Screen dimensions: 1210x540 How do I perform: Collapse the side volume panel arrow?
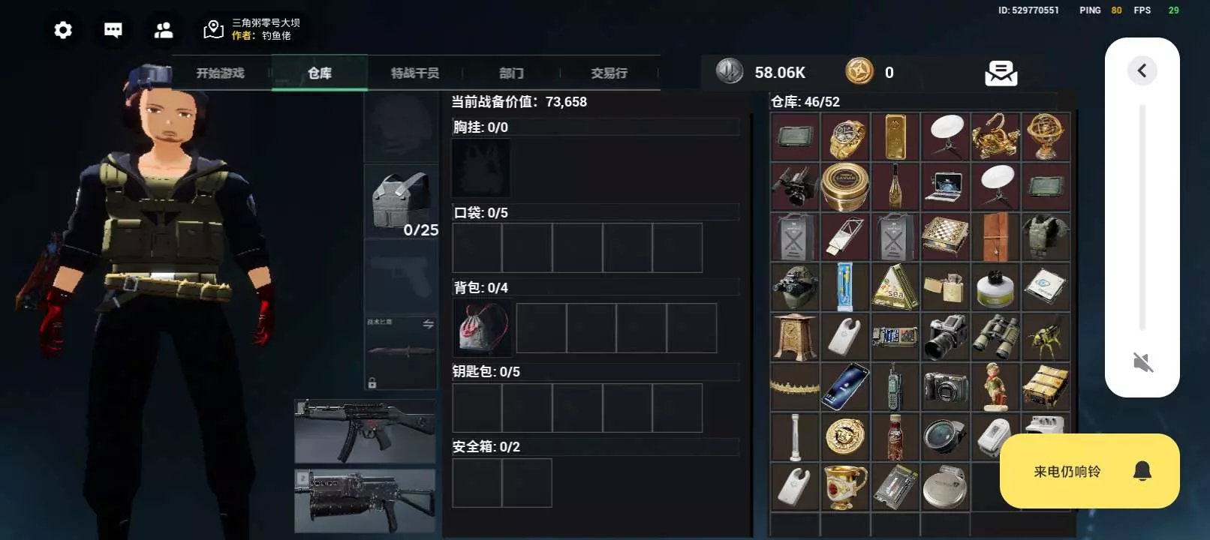pyautogui.click(x=1142, y=71)
